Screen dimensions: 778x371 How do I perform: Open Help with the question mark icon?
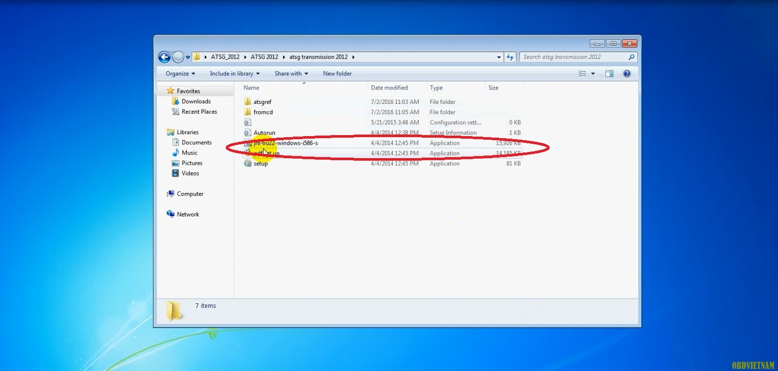pyautogui.click(x=626, y=74)
